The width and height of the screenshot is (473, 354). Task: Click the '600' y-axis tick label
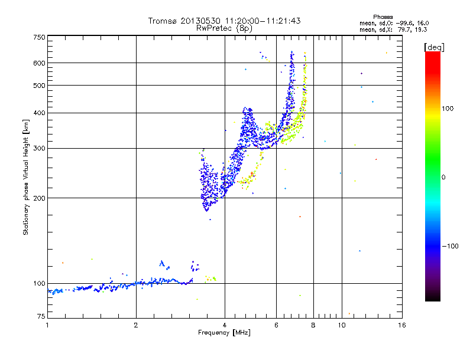coord(39,63)
